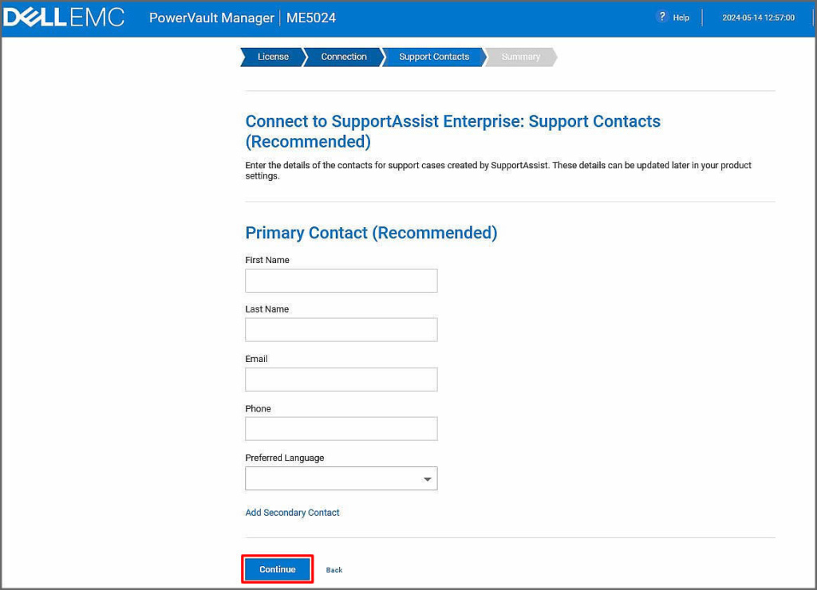Focus the First Name input field
Viewport: 817px width, 590px height.
tap(341, 281)
